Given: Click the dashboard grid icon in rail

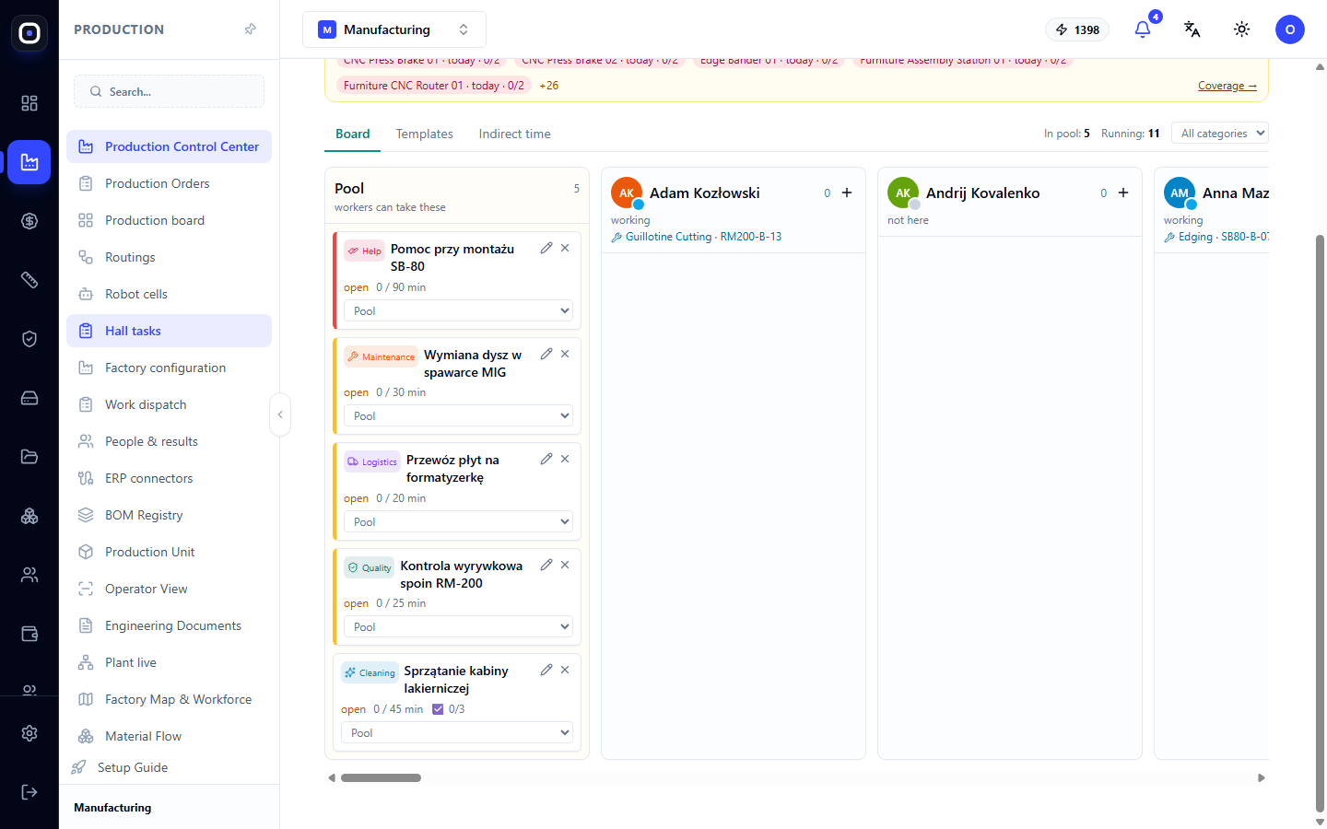Looking at the screenshot, I should 29,103.
